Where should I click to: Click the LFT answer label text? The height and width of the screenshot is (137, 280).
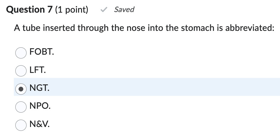coord(37,71)
